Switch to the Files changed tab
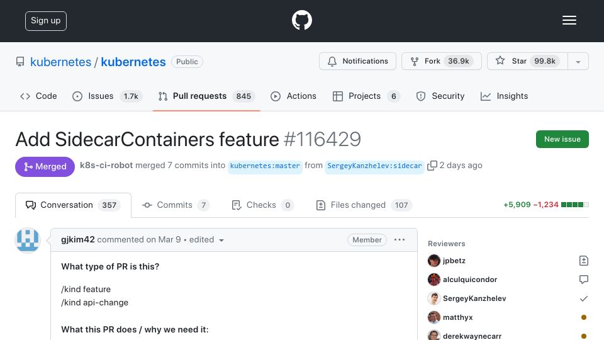Viewport: 604px width, 340px height. click(364, 205)
